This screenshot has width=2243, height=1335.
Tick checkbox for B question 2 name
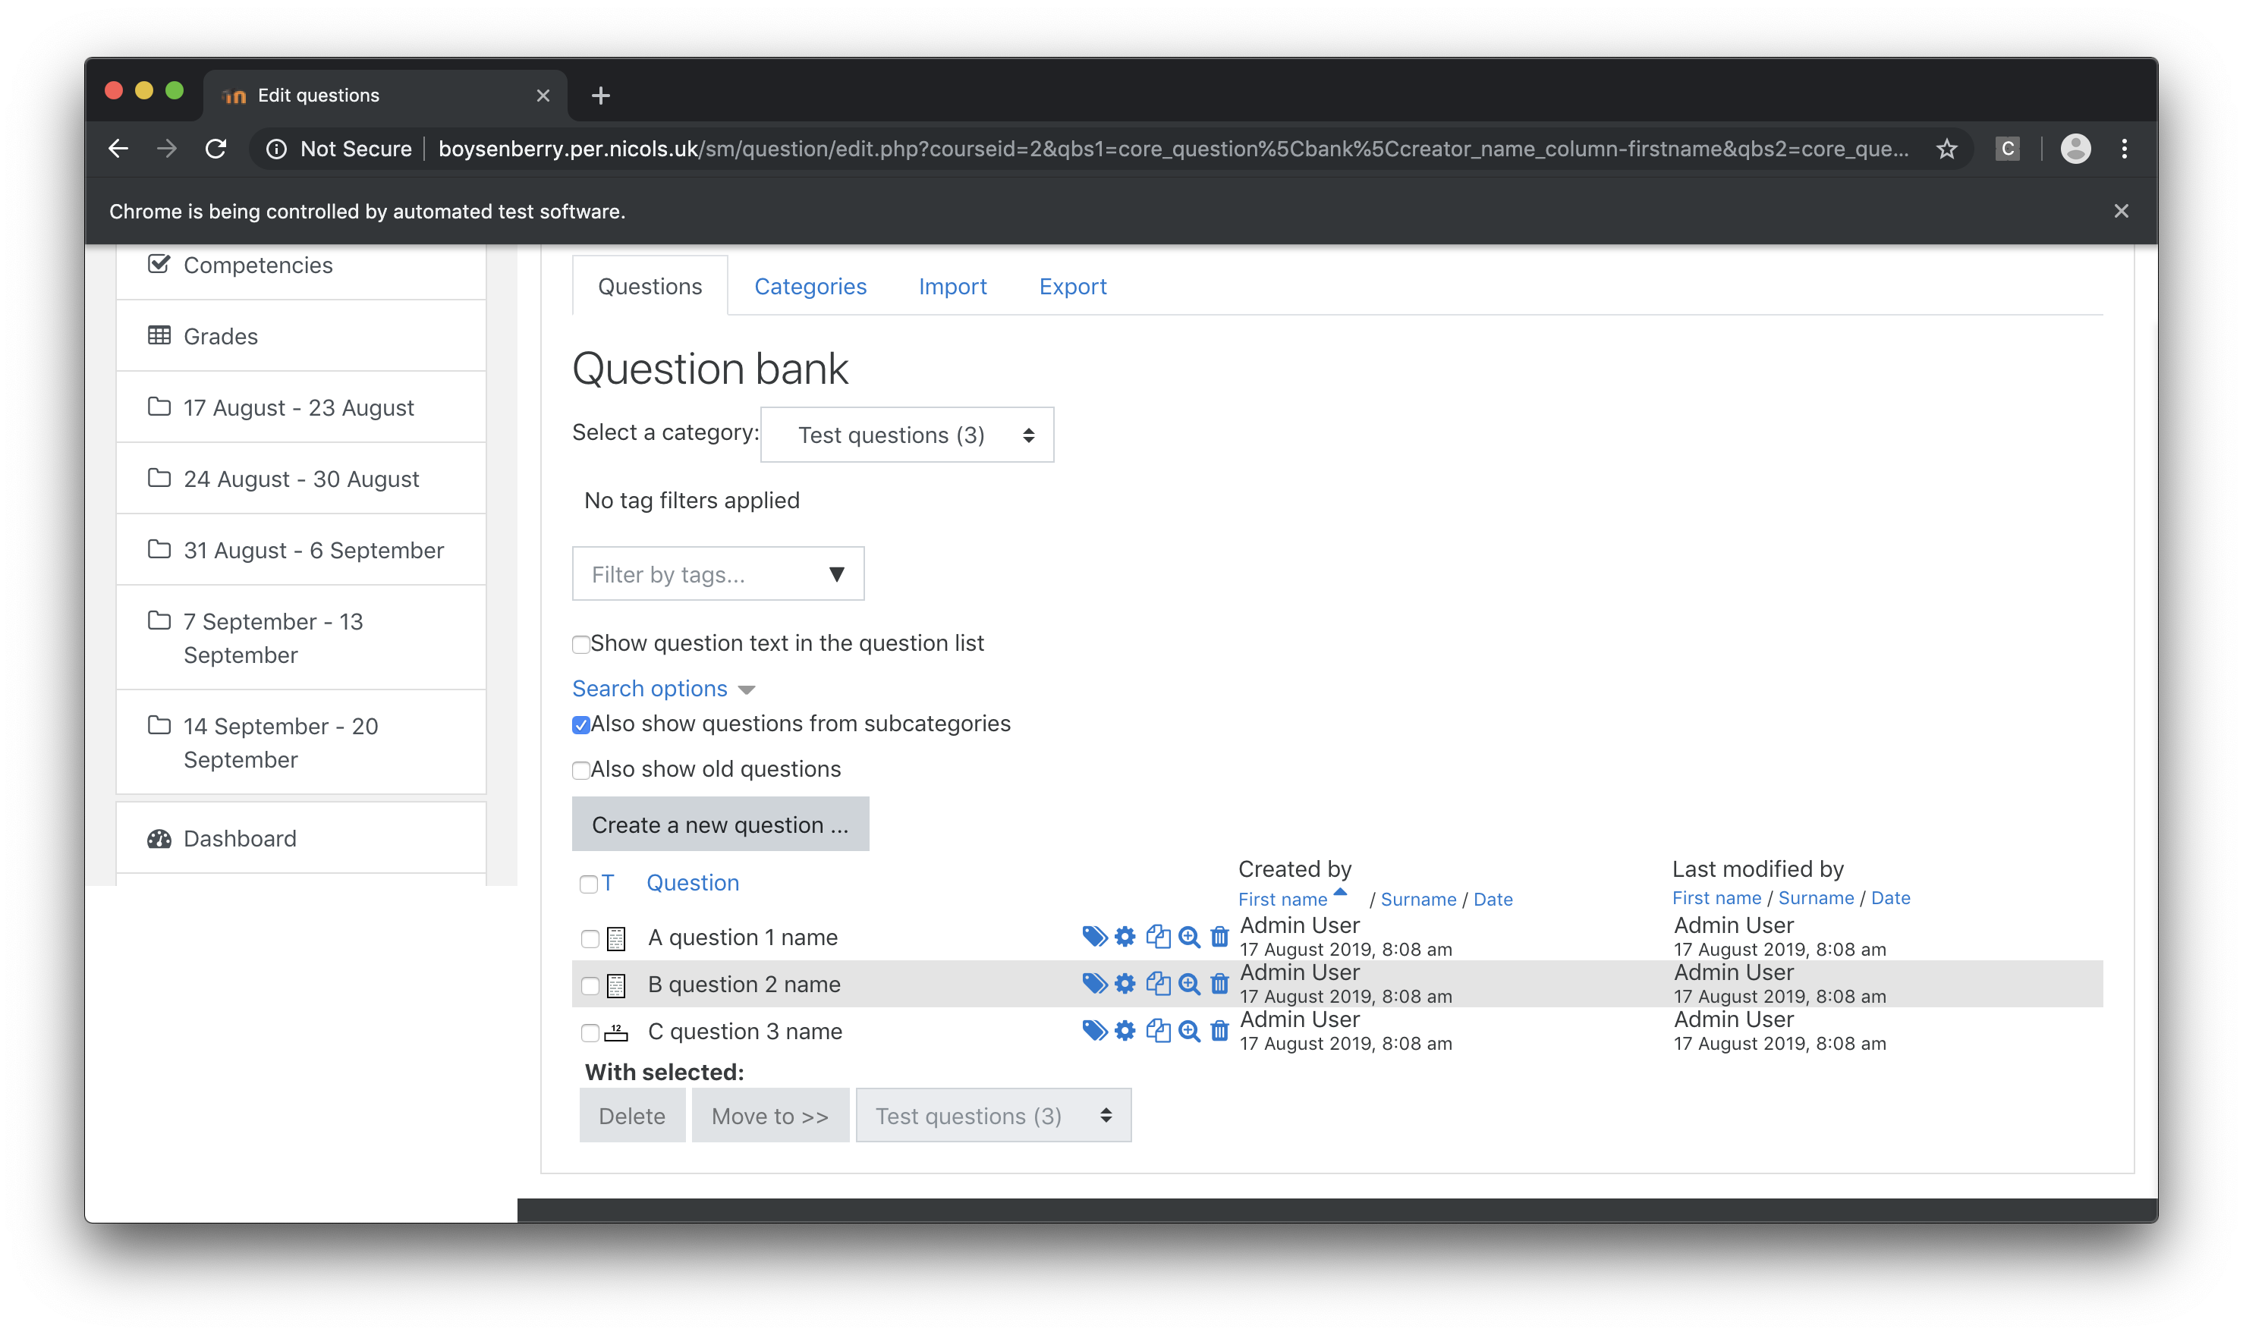click(x=590, y=986)
